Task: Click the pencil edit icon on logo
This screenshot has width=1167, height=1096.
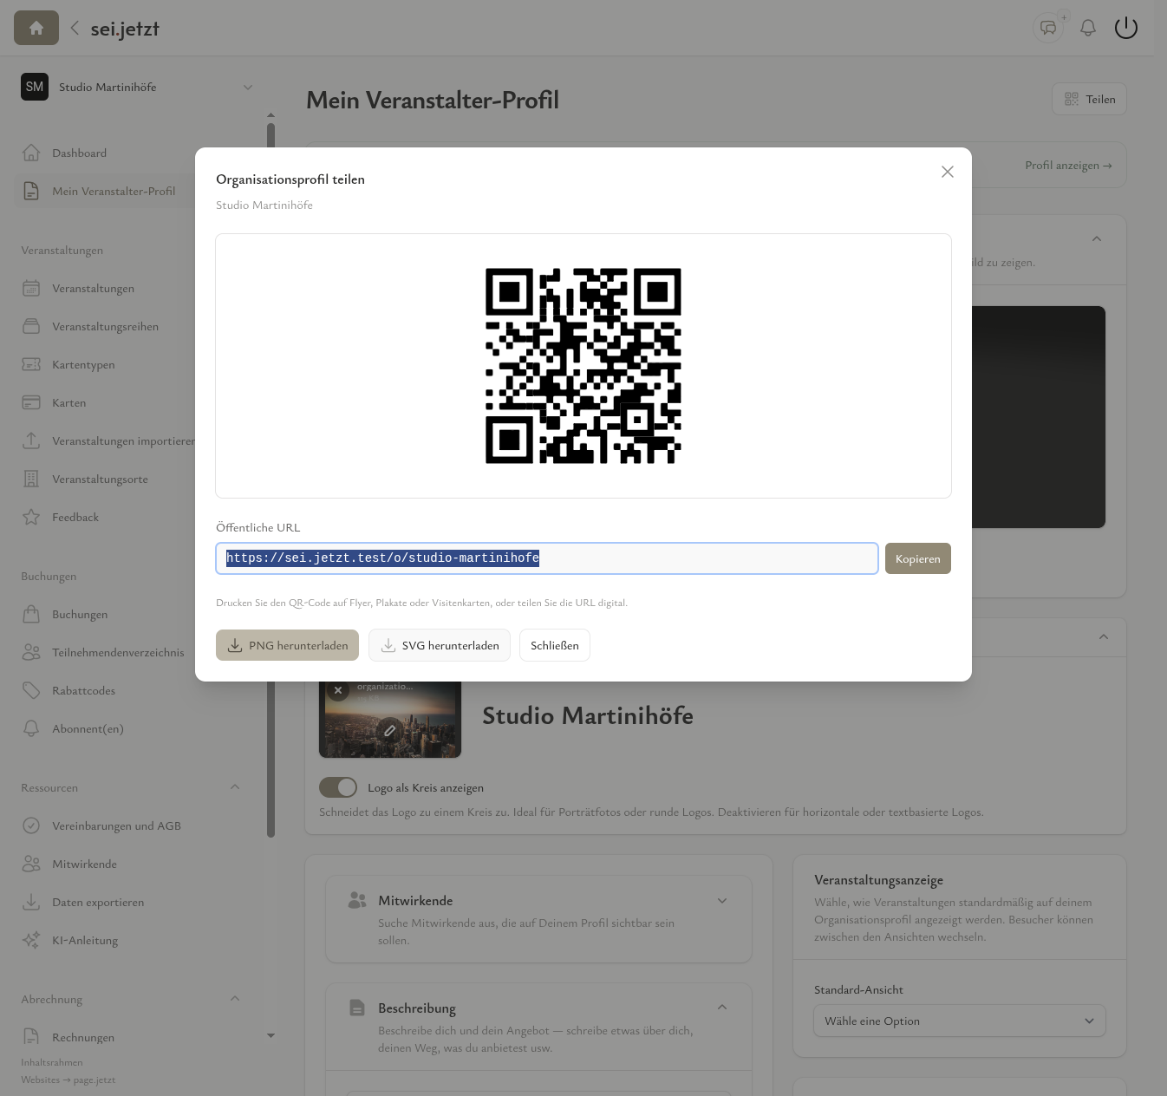Action: 390,730
